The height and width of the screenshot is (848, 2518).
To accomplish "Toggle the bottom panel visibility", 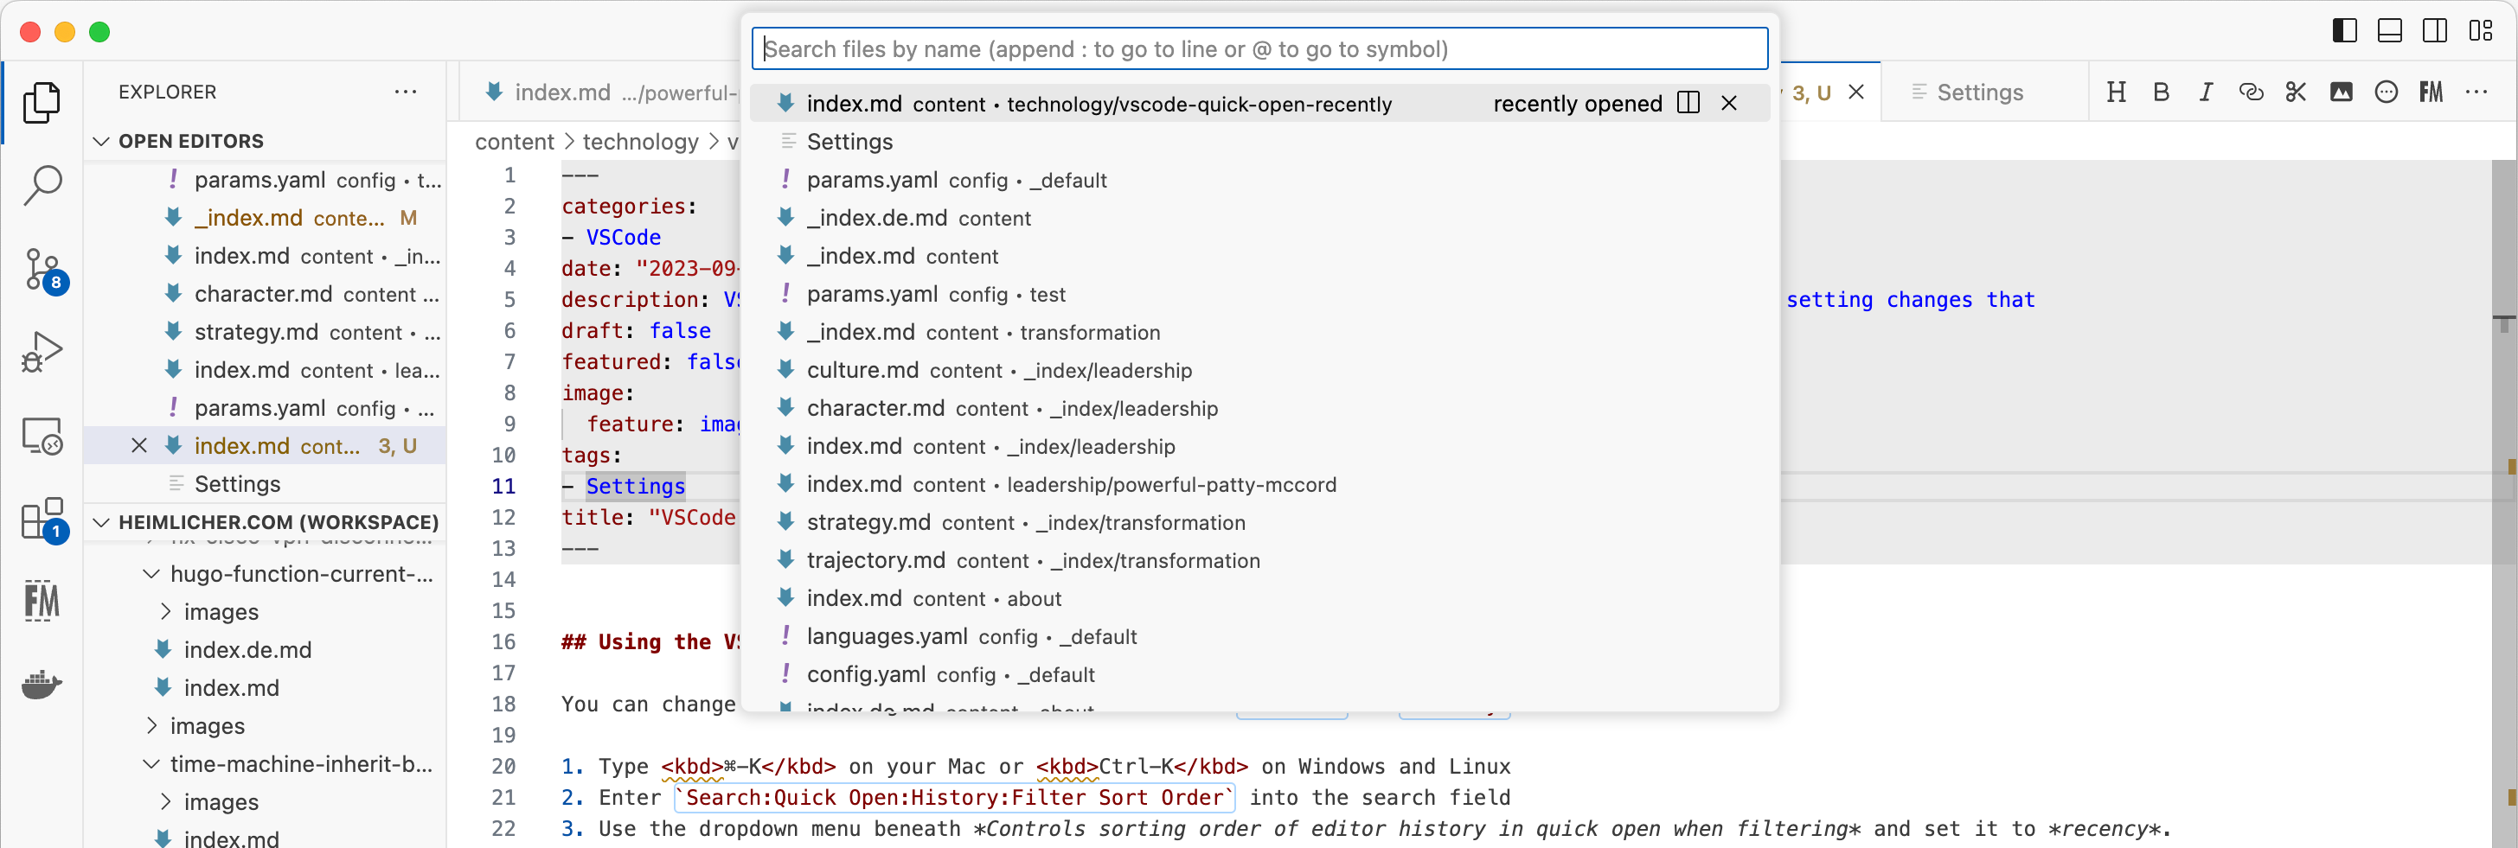I will [2389, 30].
